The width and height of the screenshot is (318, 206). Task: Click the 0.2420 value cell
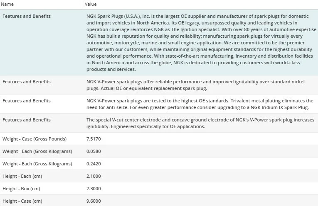click(x=94, y=164)
